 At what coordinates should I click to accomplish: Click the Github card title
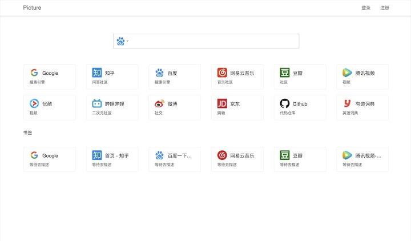point(300,104)
